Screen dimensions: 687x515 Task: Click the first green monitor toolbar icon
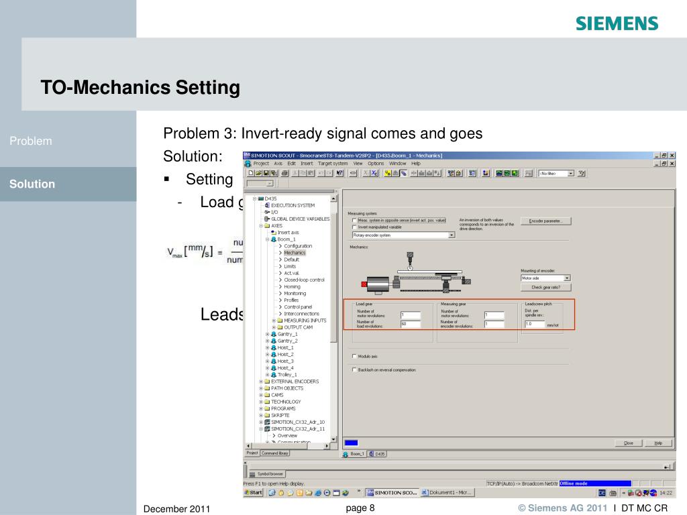tap(499, 174)
